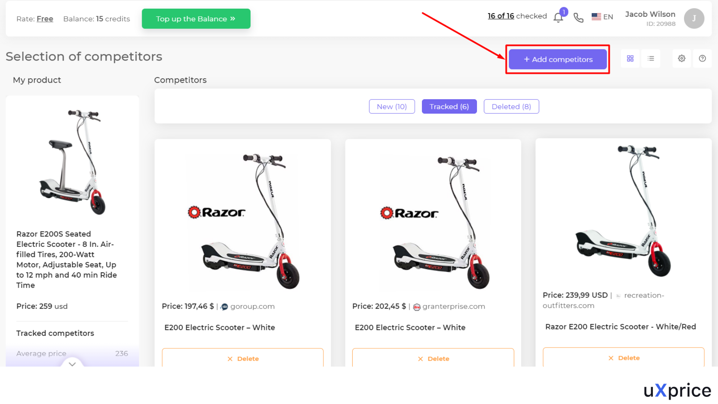Select the New (10) tab
Viewport: 718px width, 404px height.
pos(392,107)
